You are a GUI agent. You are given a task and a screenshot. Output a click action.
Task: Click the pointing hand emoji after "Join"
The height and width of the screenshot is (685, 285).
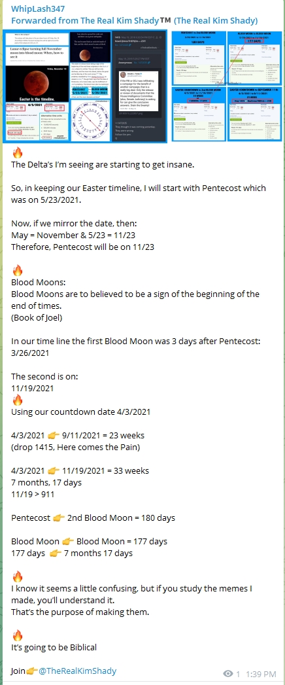[32, 671]
